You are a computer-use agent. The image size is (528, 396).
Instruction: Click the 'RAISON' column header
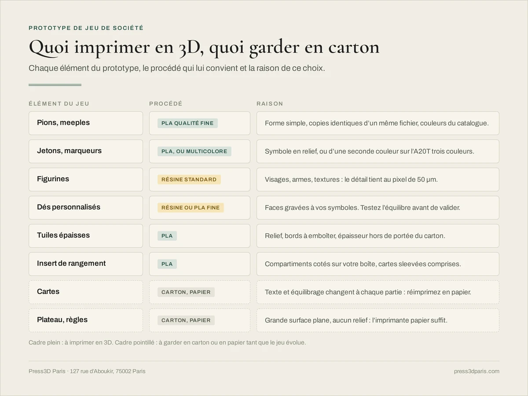270,104
